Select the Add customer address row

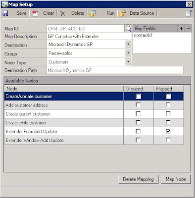pos(94,105)
